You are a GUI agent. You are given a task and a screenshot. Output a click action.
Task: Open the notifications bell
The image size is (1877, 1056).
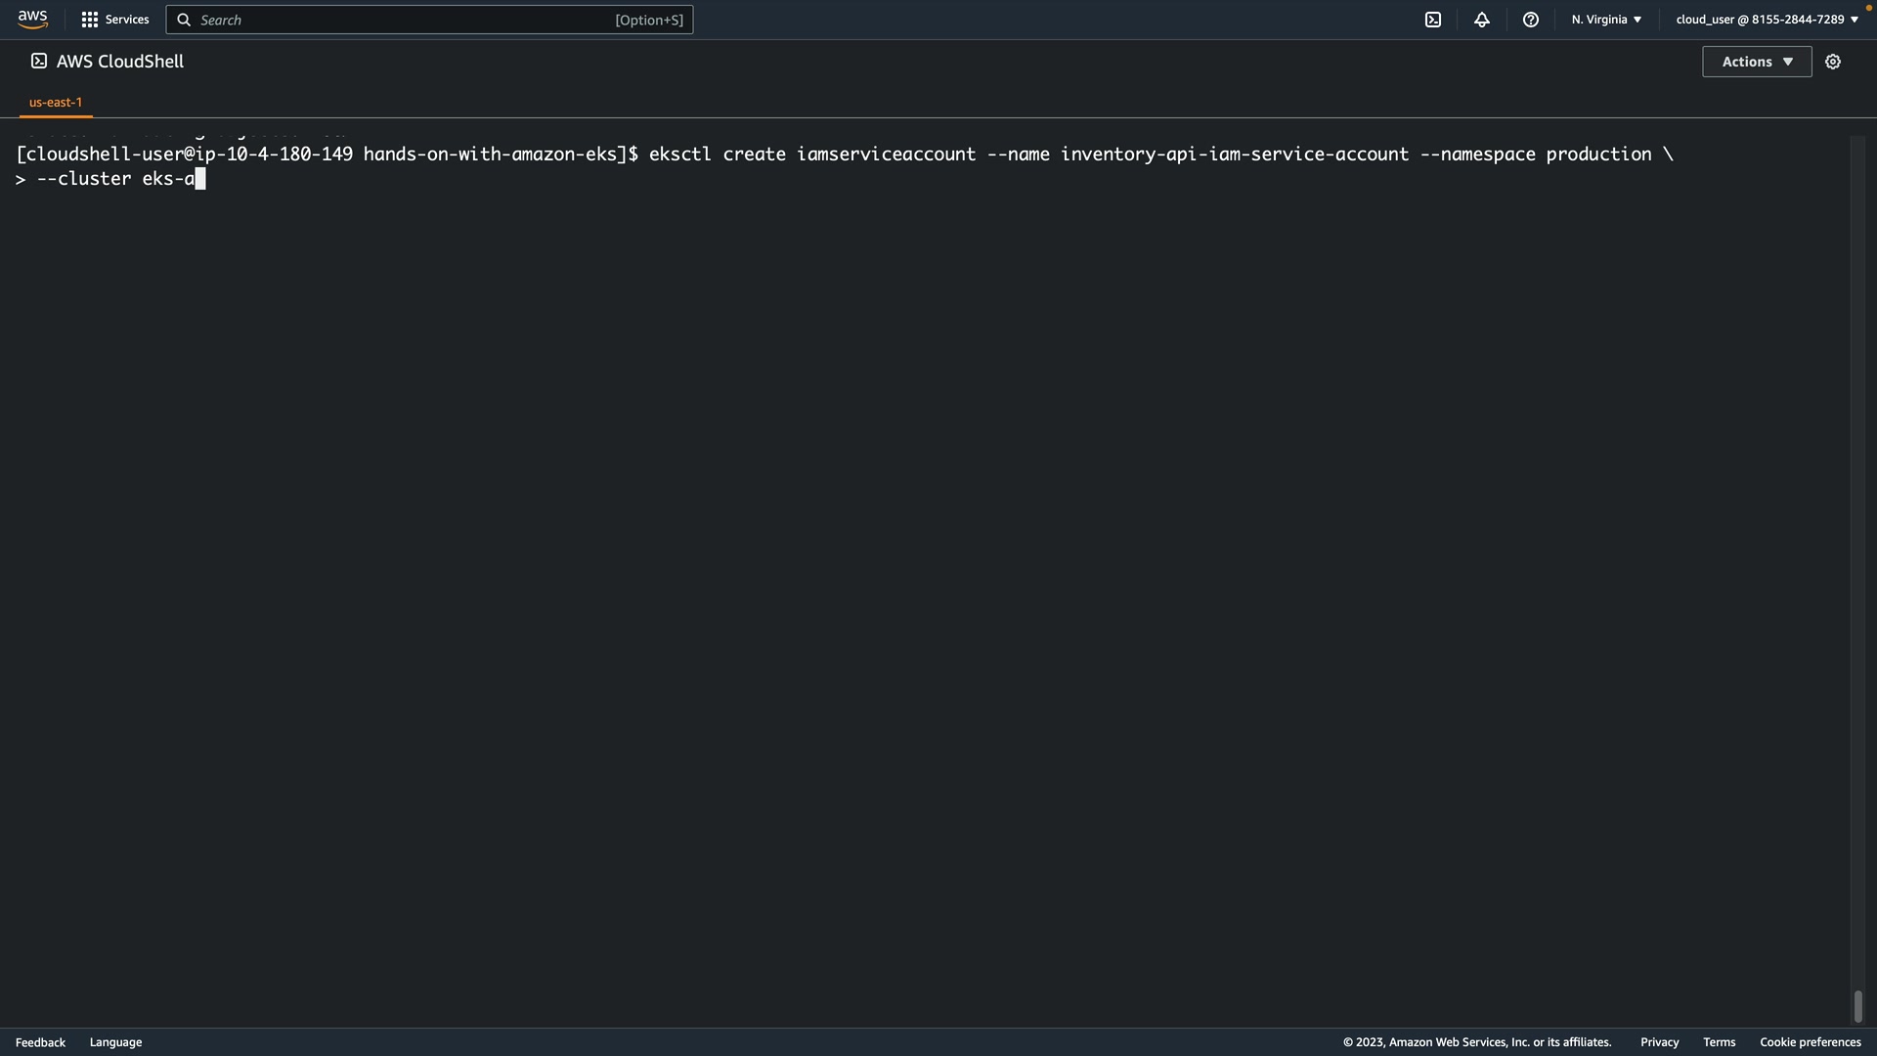click(1482, 20)
